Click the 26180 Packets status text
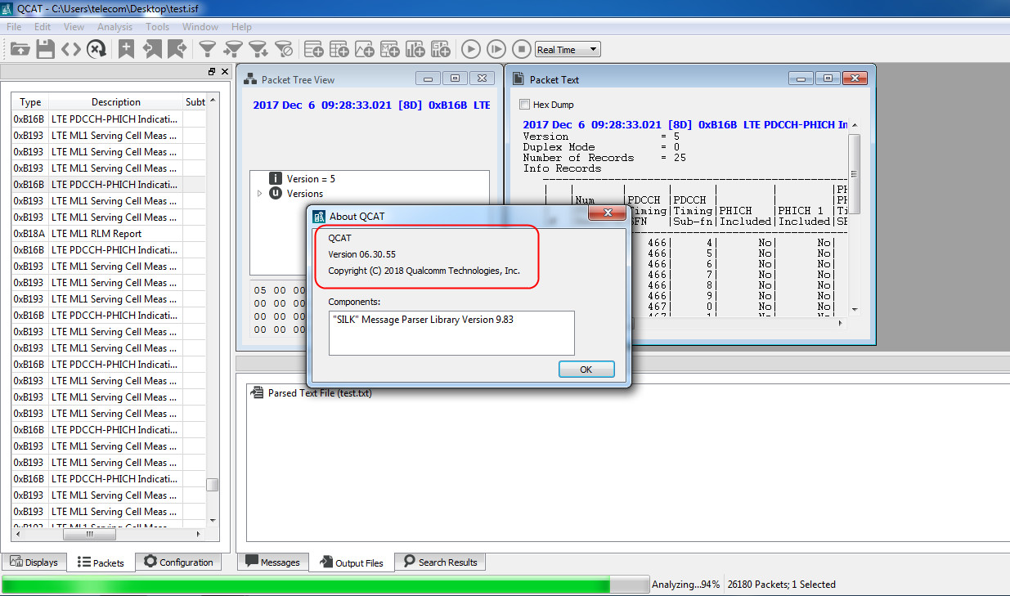The image size is (1010, 596). (x=781, y=585)
